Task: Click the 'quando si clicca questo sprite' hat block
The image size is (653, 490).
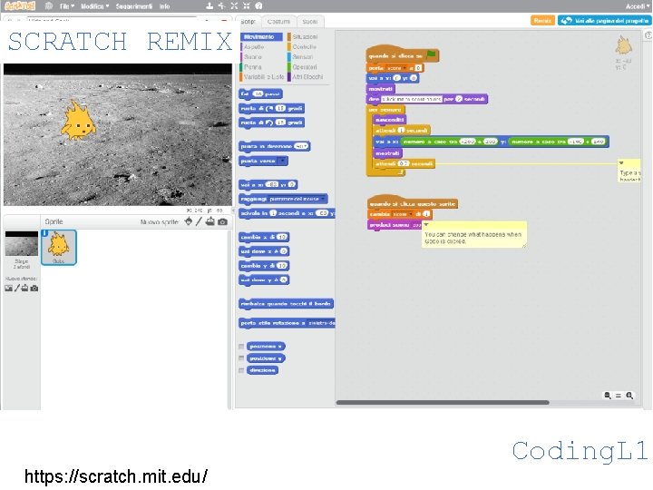Action: coord(413,203)
